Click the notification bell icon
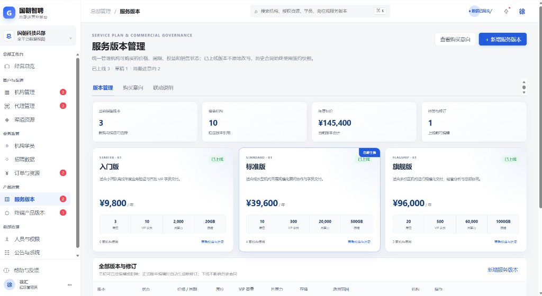 (x=507, y=12)
